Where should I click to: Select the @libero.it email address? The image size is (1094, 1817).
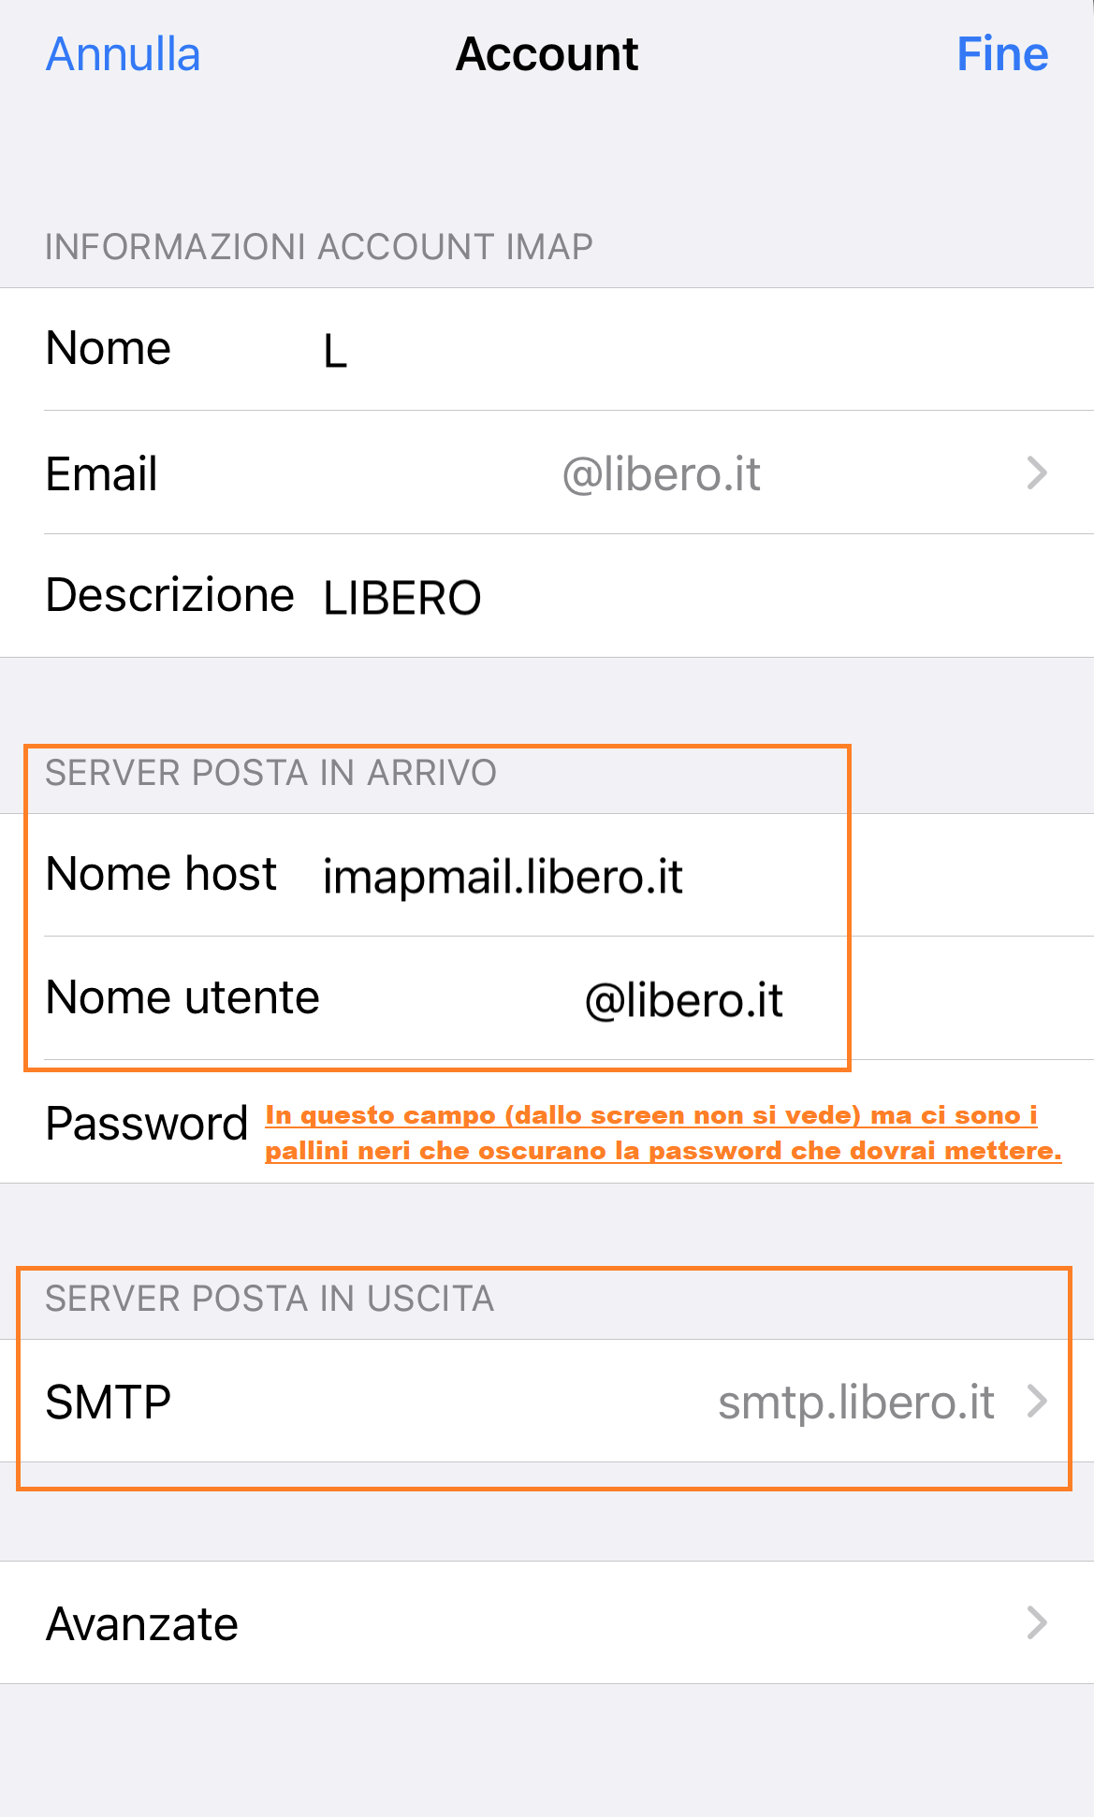coord(661,474)
